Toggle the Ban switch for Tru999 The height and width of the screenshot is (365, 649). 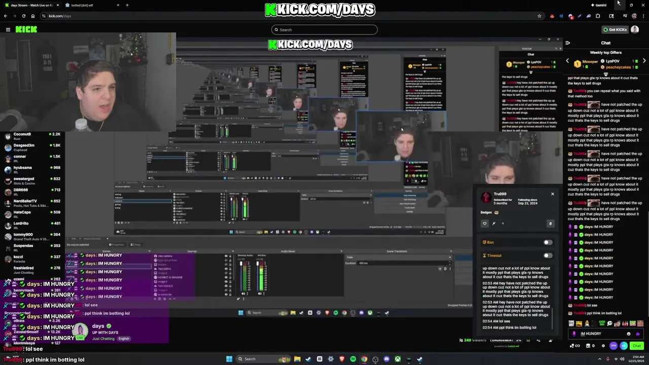click(548, 242)
